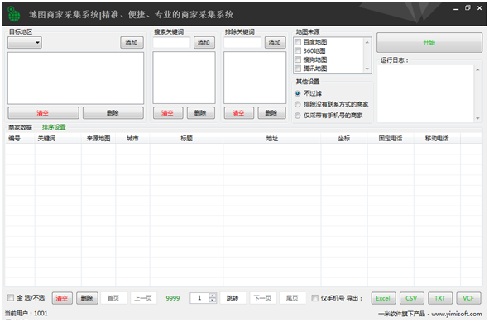Click the page number input field
Screen dimensions: 489x322
(x=199, y=298)
